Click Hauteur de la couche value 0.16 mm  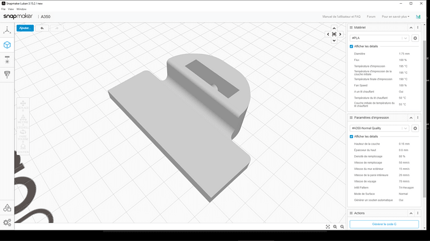404,144
